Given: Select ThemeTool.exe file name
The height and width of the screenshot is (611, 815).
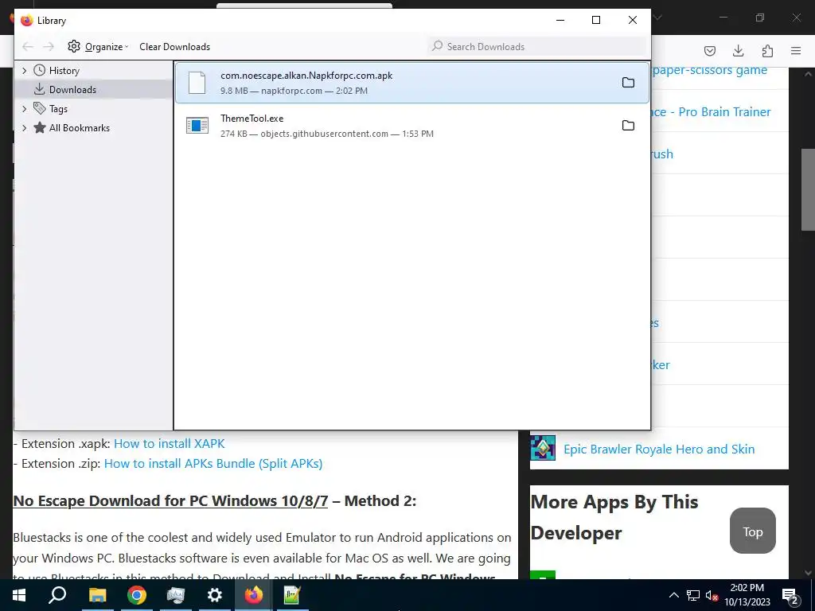Looking at the screenshot, I should (x=252, y=119).
